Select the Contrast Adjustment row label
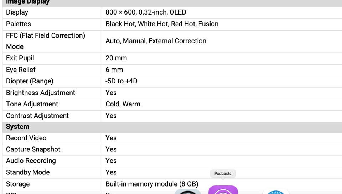Screen dimensions: 342x194 click(37, 116)
